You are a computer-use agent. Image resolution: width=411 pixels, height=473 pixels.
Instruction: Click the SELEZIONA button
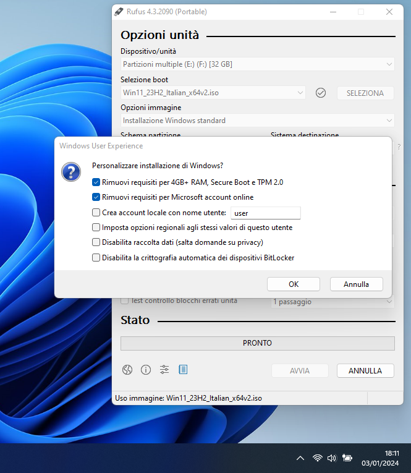click(x=365, y=93)
